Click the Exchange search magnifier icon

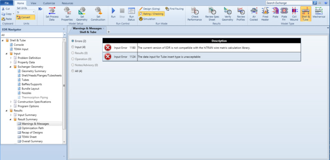(315, 3)
